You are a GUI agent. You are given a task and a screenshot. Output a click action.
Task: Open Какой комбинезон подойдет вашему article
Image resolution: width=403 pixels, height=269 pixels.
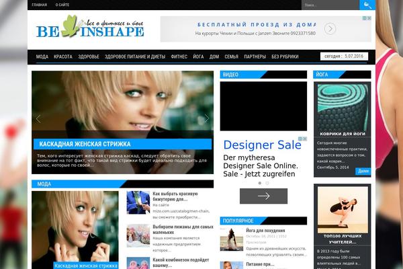(x=181, y=262)
